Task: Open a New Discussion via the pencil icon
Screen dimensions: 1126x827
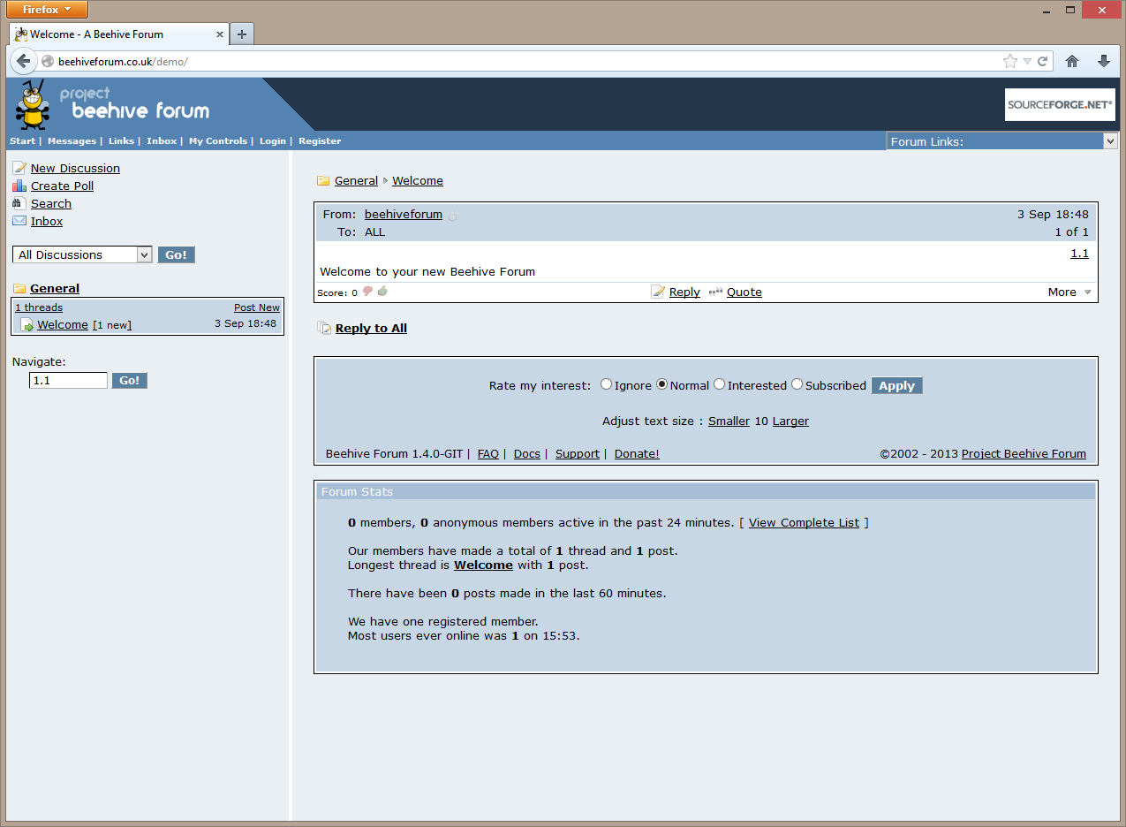Action: point(18,168)
